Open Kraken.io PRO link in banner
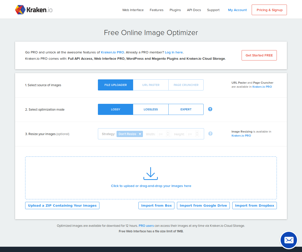The image size is (302, 252). (112, 52)
